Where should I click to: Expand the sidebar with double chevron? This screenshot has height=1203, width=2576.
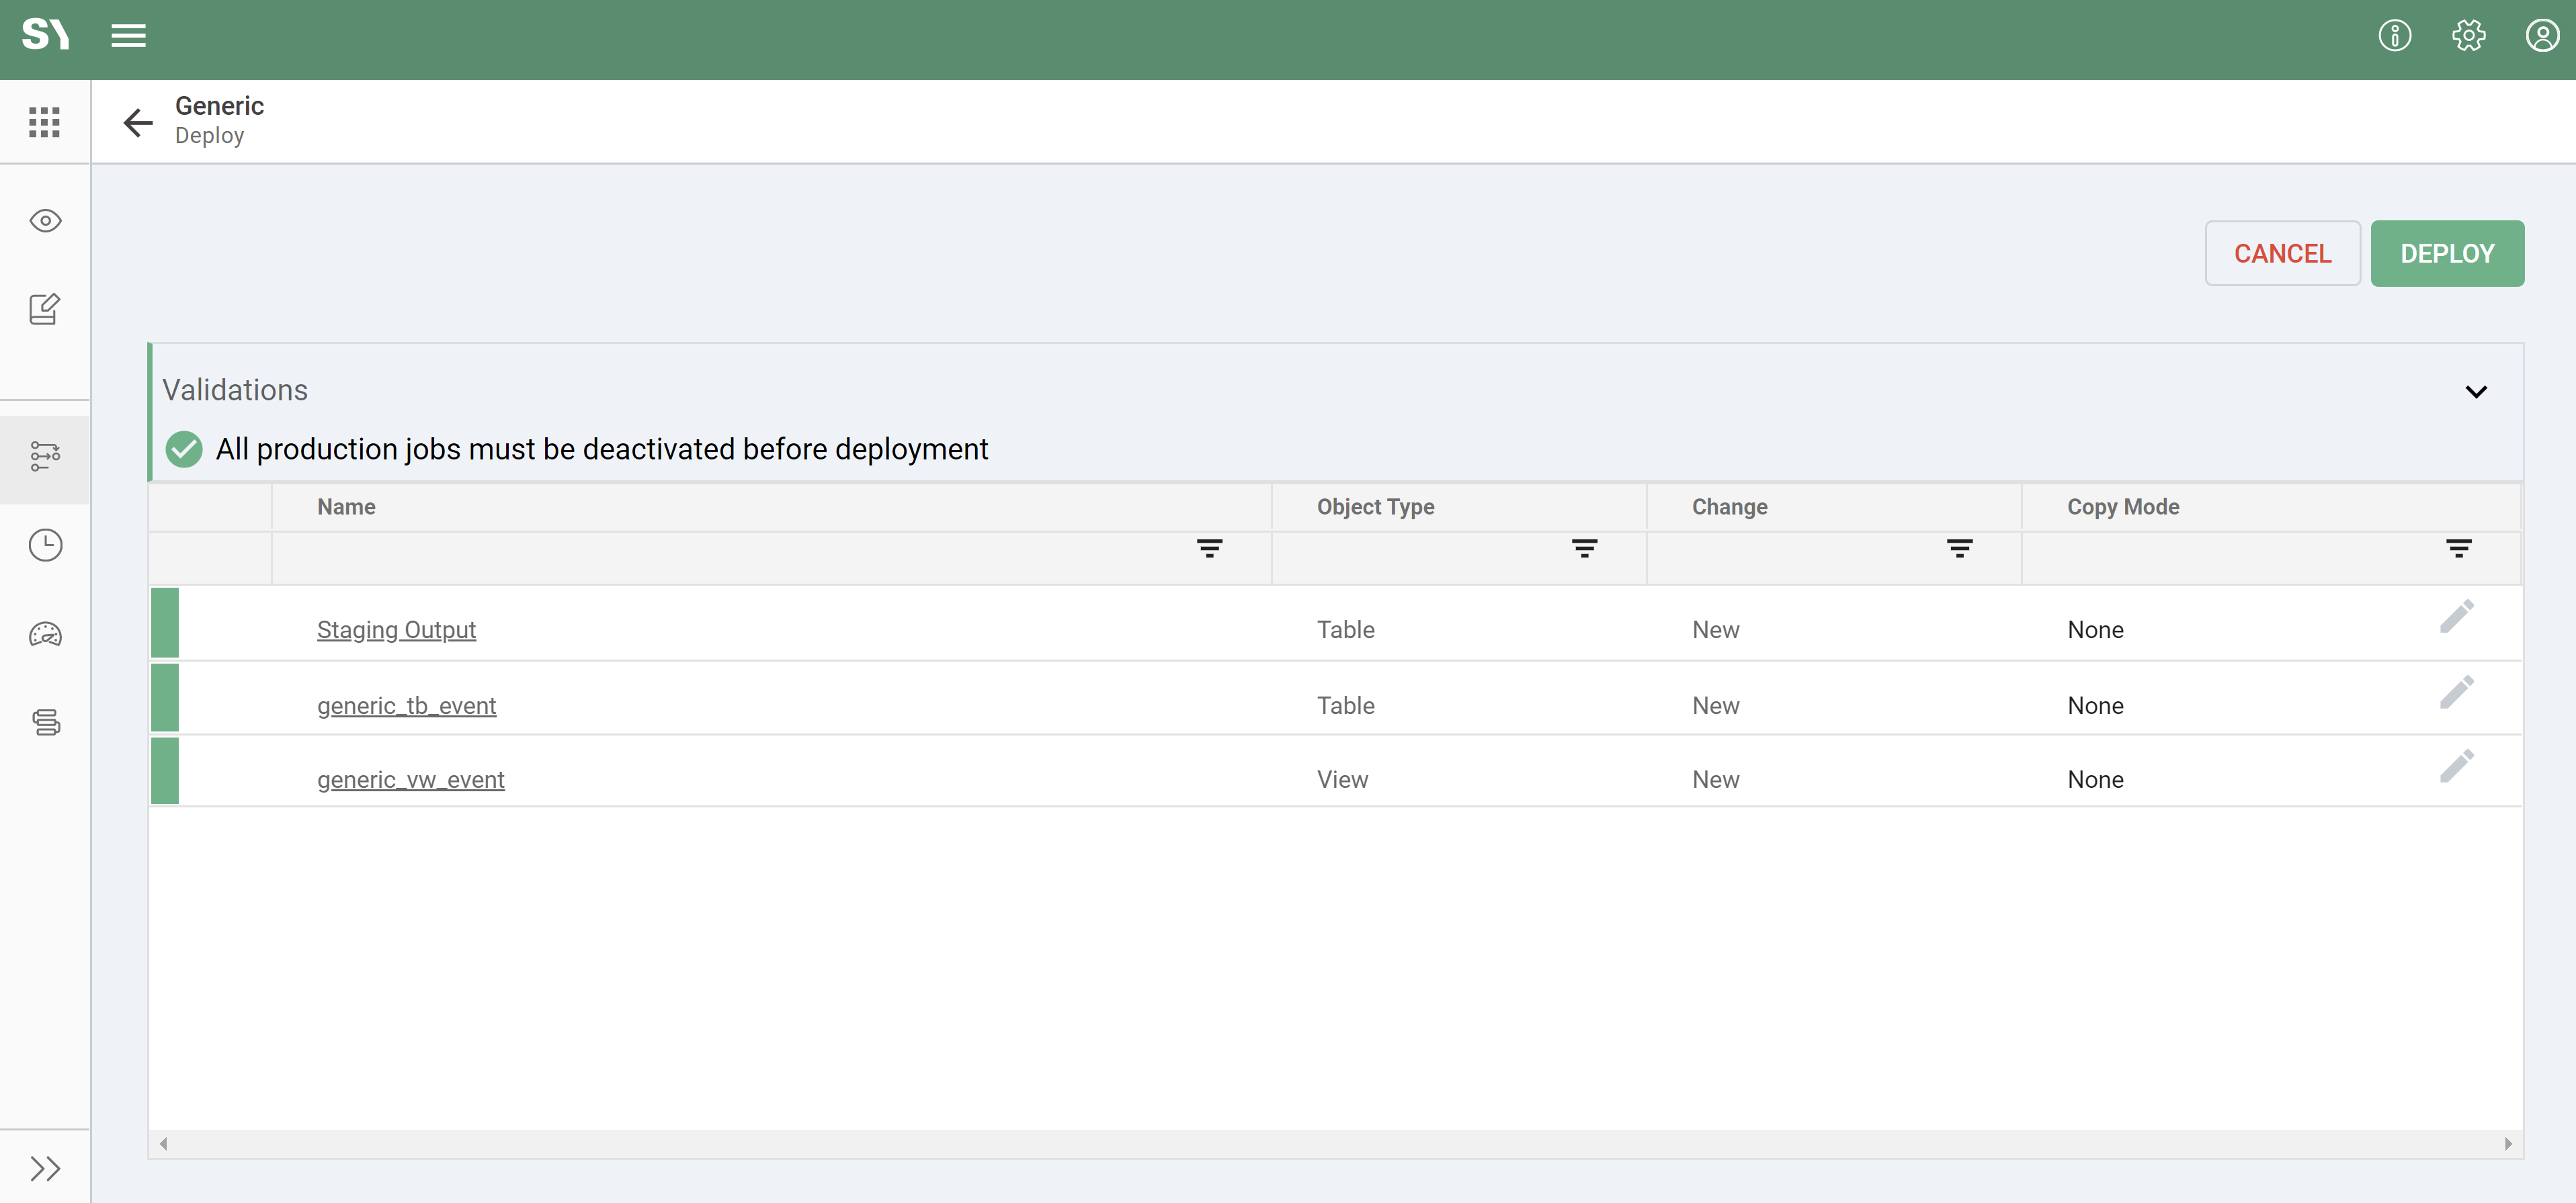(45, 1168)
